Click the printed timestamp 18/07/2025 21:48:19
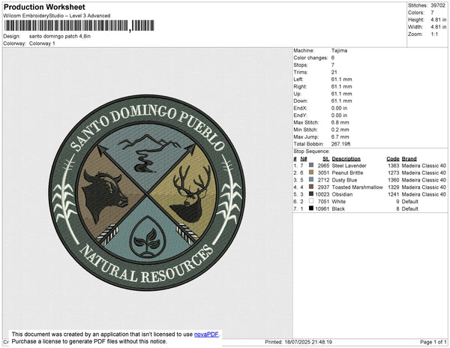 (x=308, y=342)
